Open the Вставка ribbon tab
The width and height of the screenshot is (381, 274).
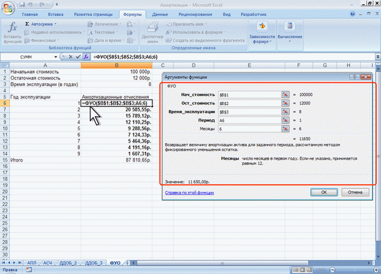coord(56,14)
